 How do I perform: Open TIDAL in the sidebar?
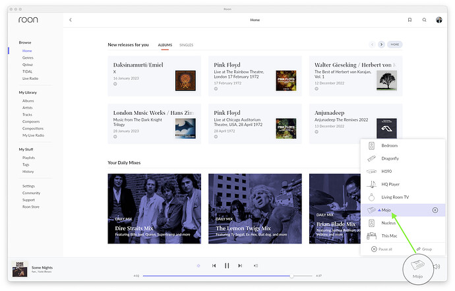coord(27,71)
